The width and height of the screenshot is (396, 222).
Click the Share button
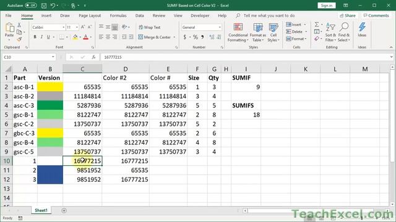point(348,15)
